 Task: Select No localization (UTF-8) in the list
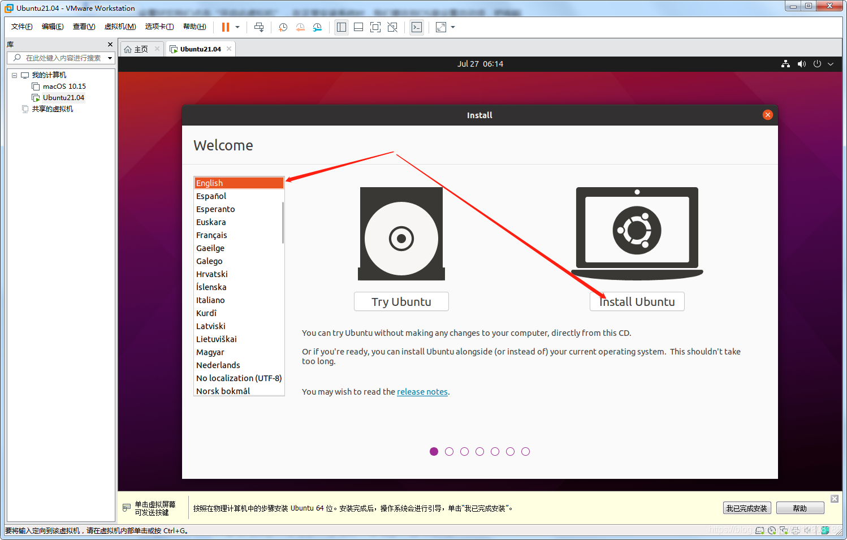[239, 378]
